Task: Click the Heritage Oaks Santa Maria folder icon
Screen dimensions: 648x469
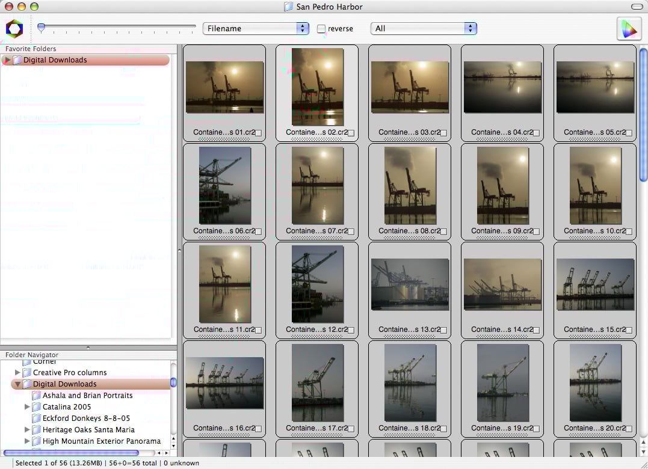Action: point(36,430)
